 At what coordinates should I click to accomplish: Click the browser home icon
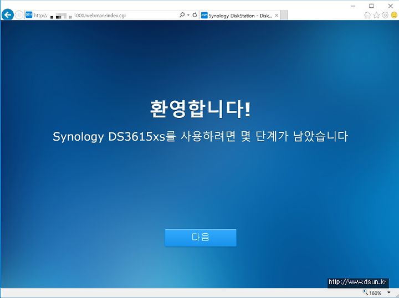367,16
